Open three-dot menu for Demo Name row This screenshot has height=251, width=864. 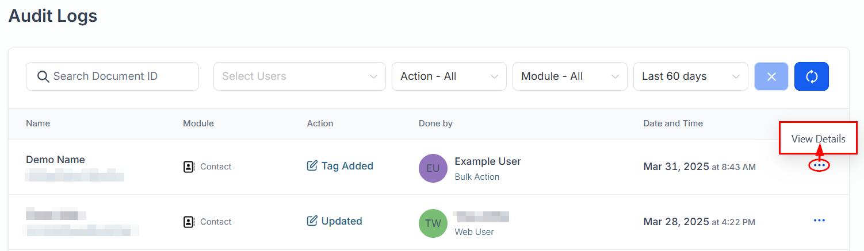coord(819,165)
